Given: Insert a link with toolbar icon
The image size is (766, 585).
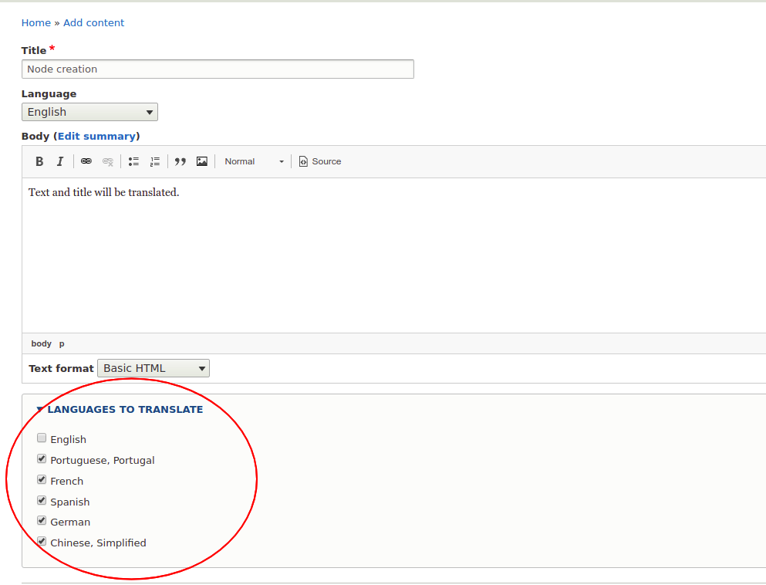Looking at the screenshot, I should pos(86,161).
